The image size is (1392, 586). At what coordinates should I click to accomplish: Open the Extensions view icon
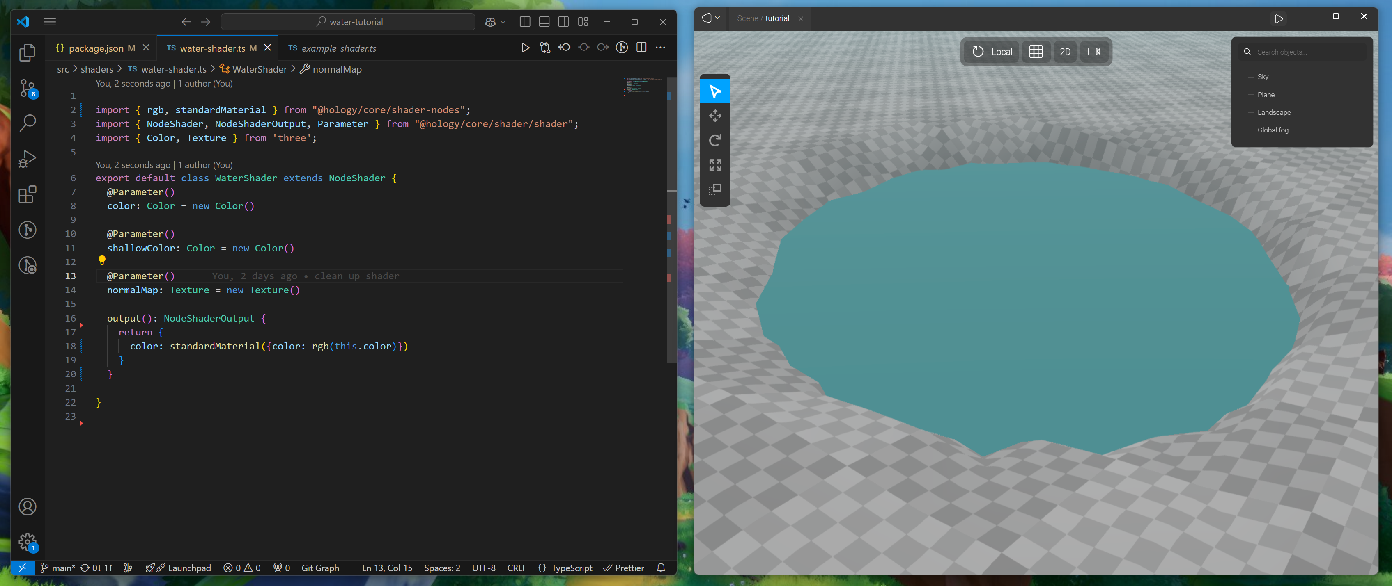coord(27,194)
